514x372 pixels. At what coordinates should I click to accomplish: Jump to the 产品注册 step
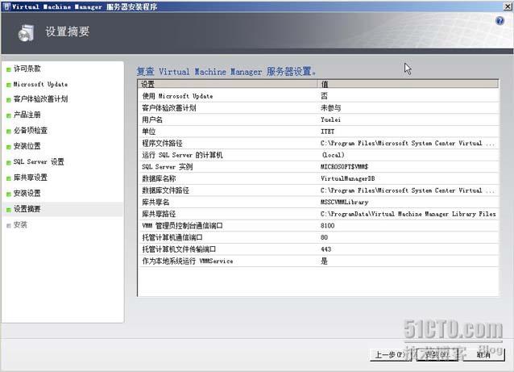(x=27, y=115)
